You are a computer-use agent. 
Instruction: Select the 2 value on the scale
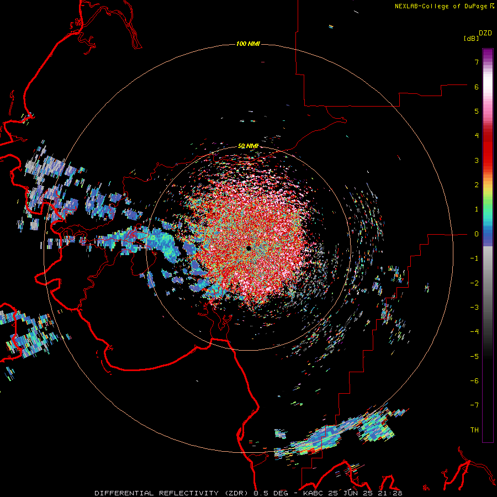pos(477,185)
